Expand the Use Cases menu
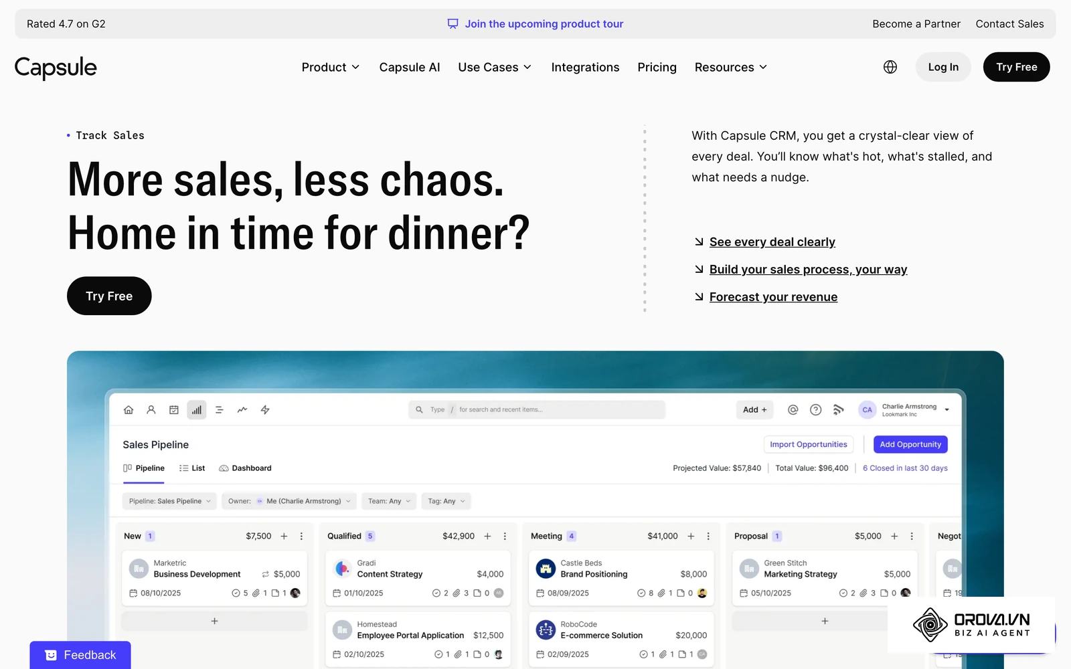 pyautogui.click(x=495, y=67)
